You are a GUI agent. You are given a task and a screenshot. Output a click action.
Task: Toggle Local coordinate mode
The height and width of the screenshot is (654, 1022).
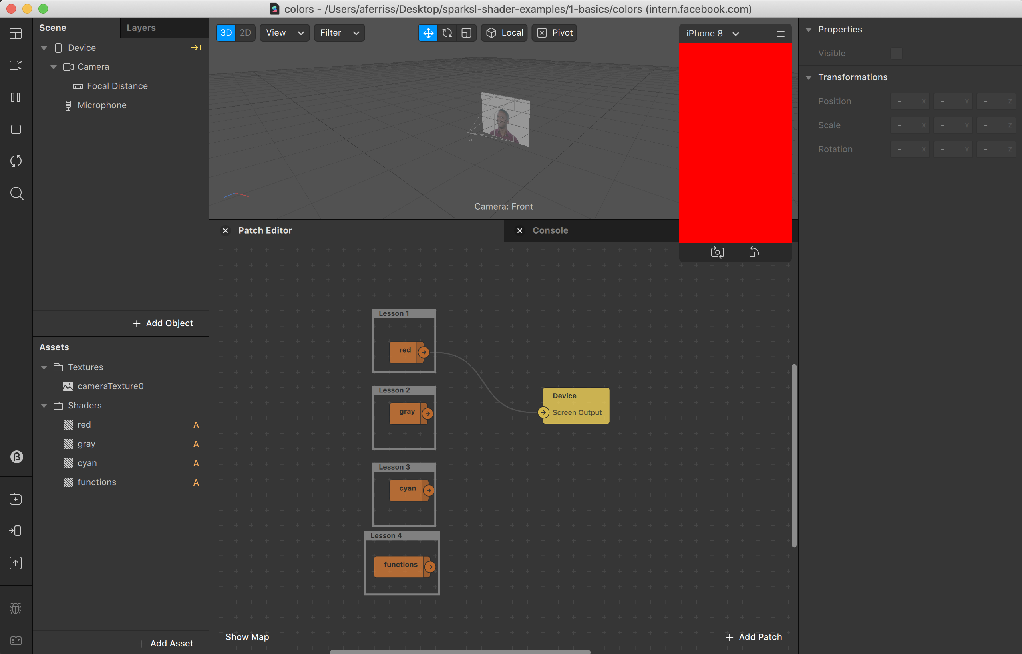pyautogui.click(x=505, y=33)
